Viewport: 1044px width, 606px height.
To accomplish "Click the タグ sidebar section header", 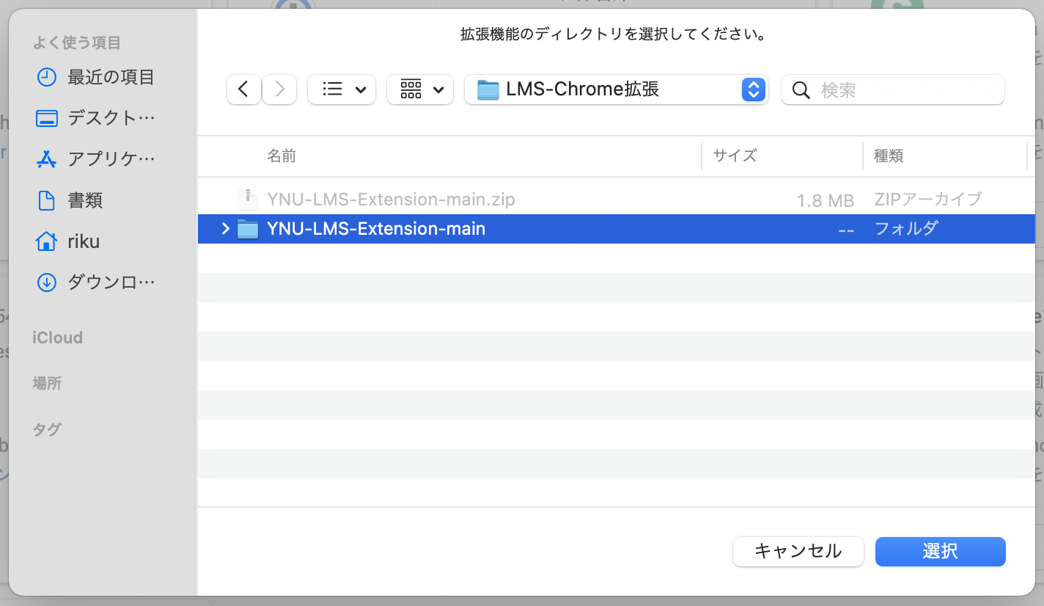I will (47, 430).
